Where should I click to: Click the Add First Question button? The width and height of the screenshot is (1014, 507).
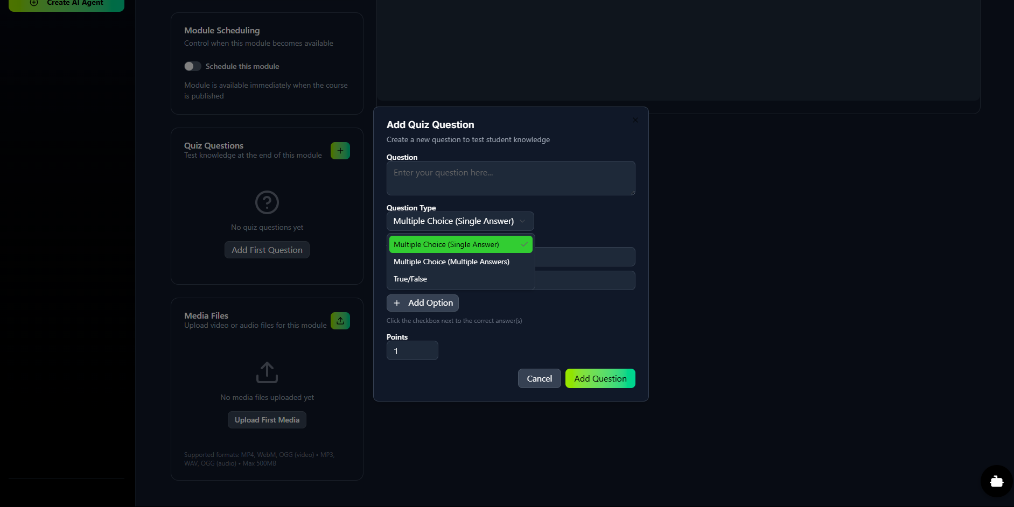[x=267, y=250]
